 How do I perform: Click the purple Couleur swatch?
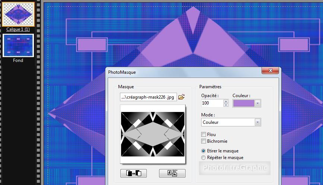coord(244,103)
